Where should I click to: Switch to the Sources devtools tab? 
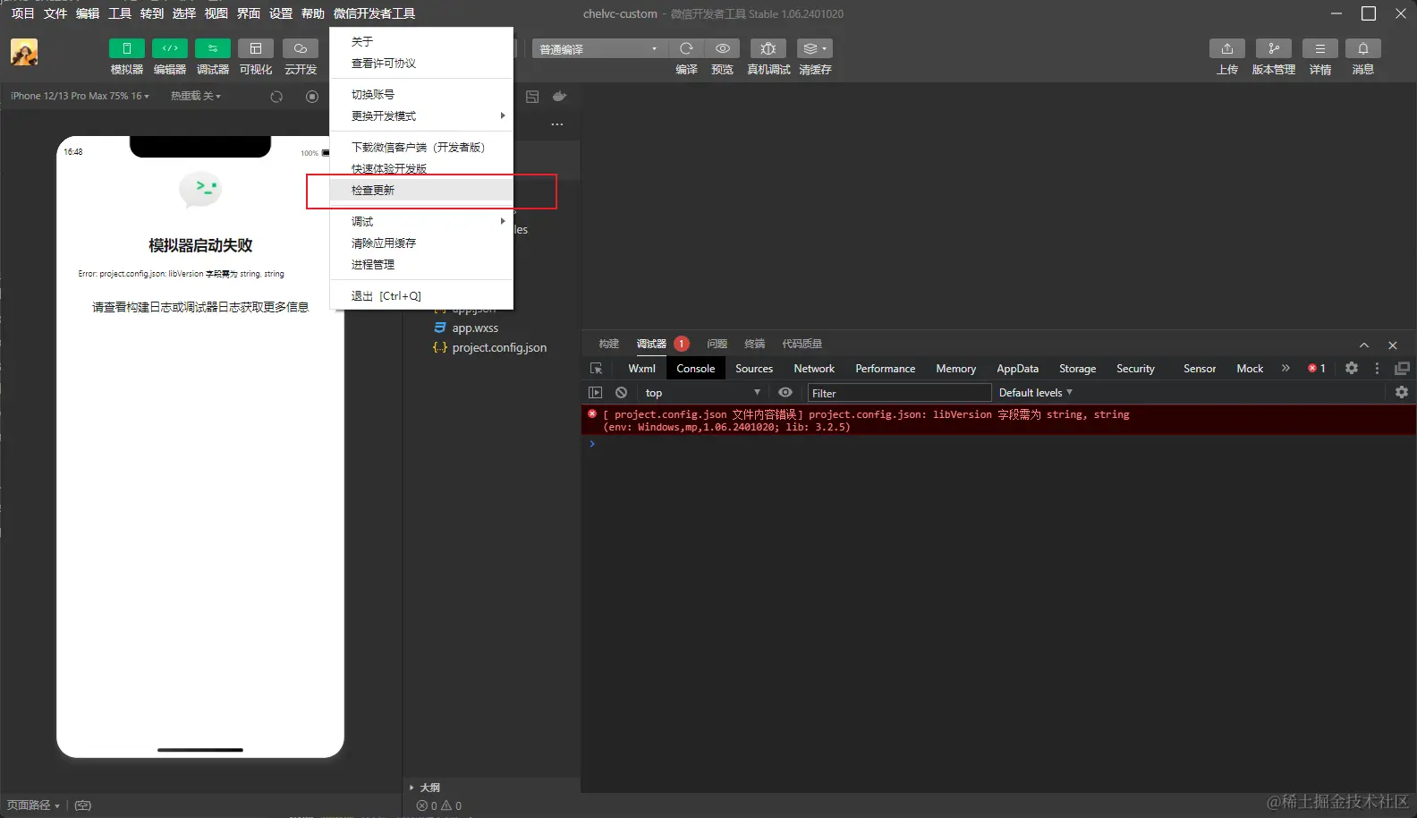(754, 369)
